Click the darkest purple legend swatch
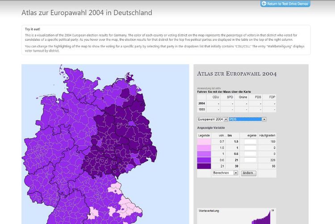335x224 pixels. [204, 166]
